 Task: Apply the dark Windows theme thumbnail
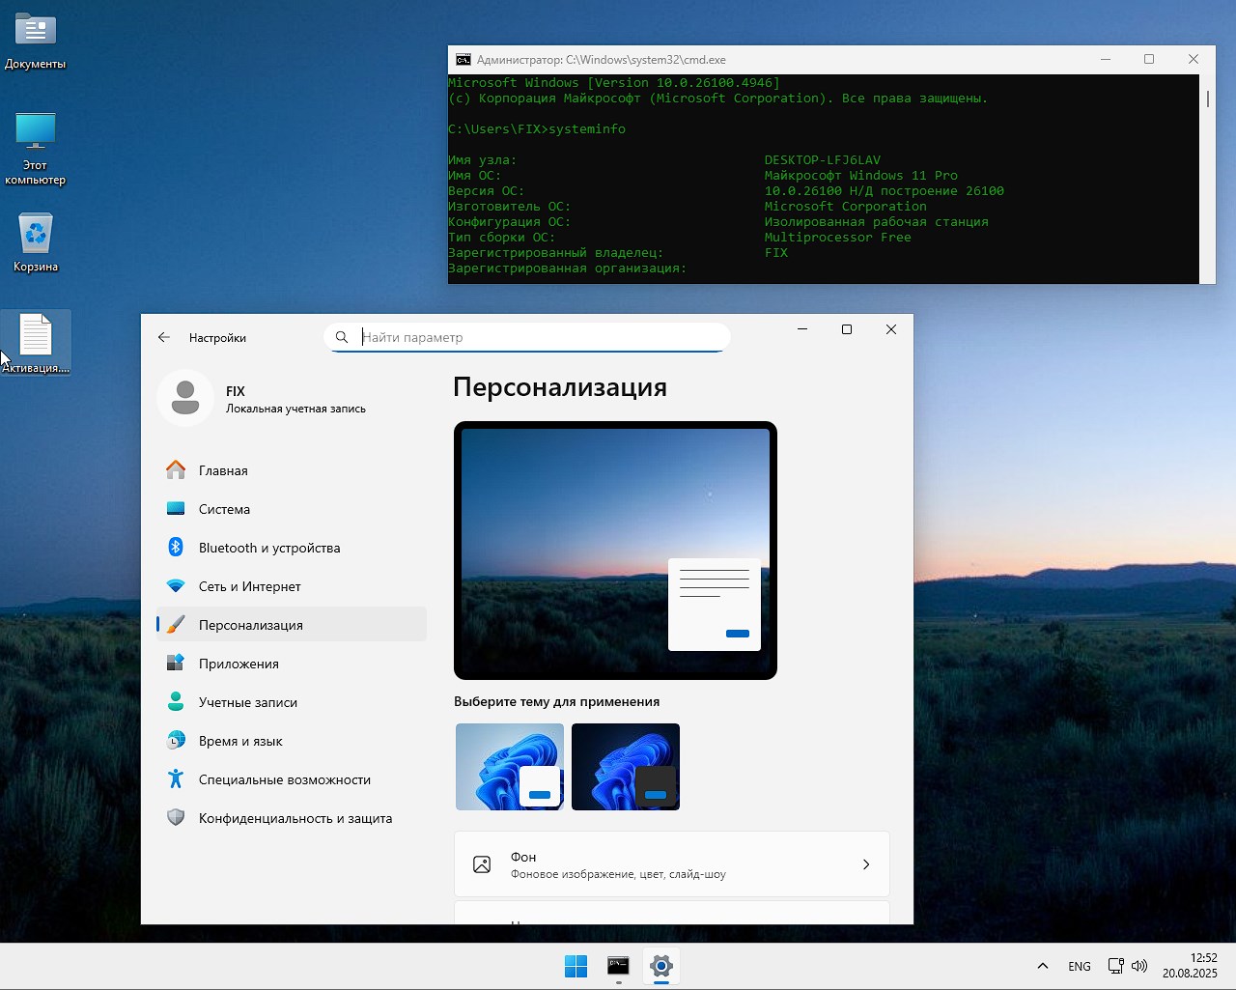[626, 767]
